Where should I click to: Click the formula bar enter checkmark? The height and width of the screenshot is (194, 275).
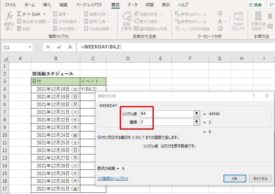click(x=59, y=47)
